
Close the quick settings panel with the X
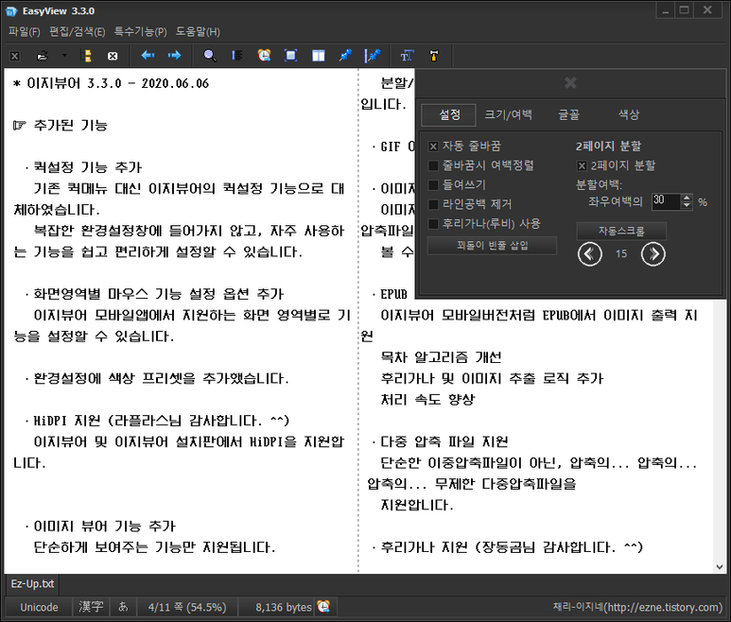pos(570,83)
